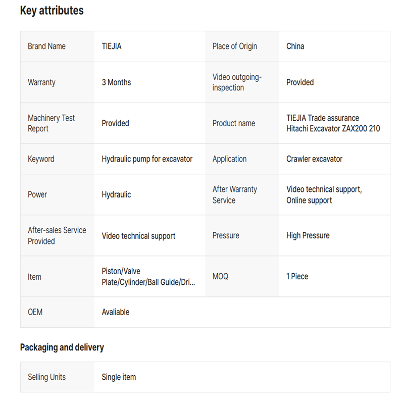The width and height of the screenshot is (404, 404).
Task: Click the 1 Piece MOQ value
Action: 297,277
